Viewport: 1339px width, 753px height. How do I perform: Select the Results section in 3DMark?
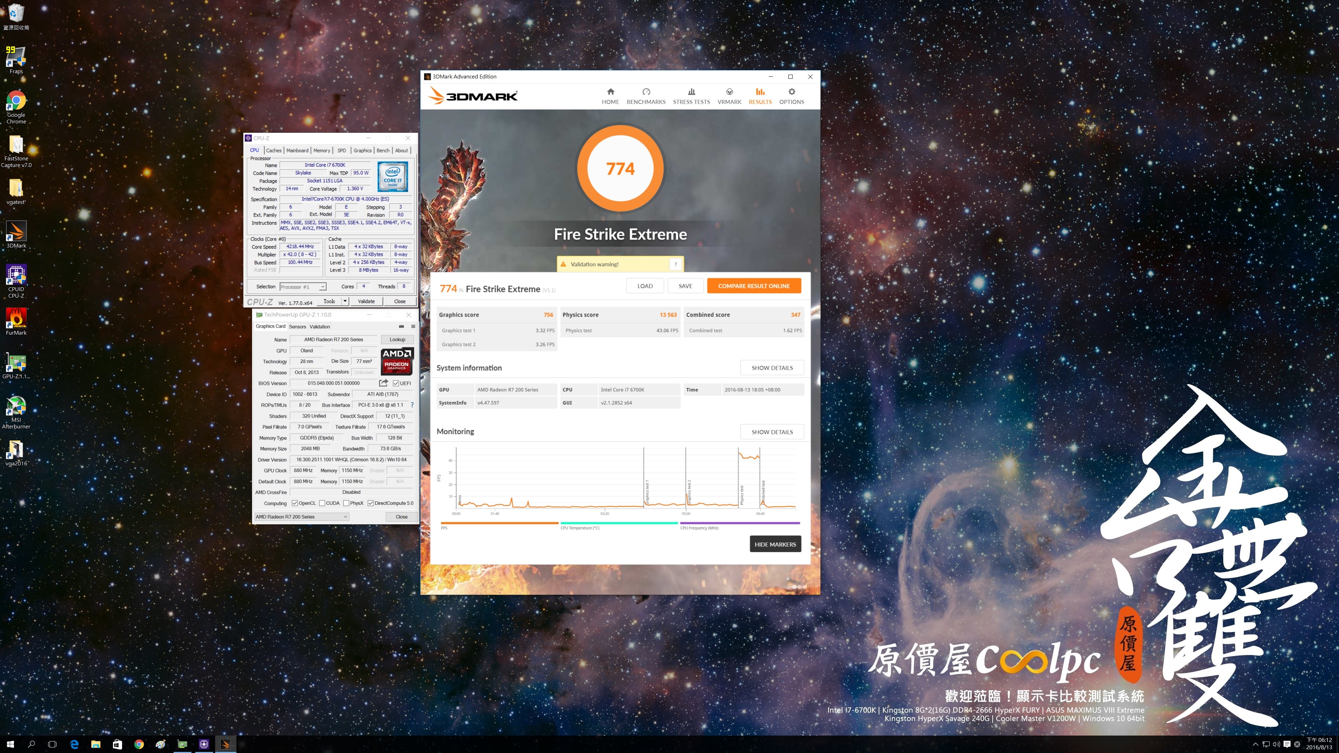760,96
